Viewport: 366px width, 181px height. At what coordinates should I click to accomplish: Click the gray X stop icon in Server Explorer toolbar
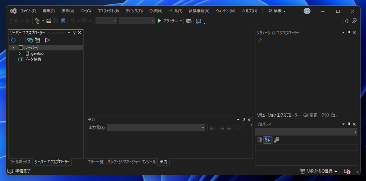(20, 40)
